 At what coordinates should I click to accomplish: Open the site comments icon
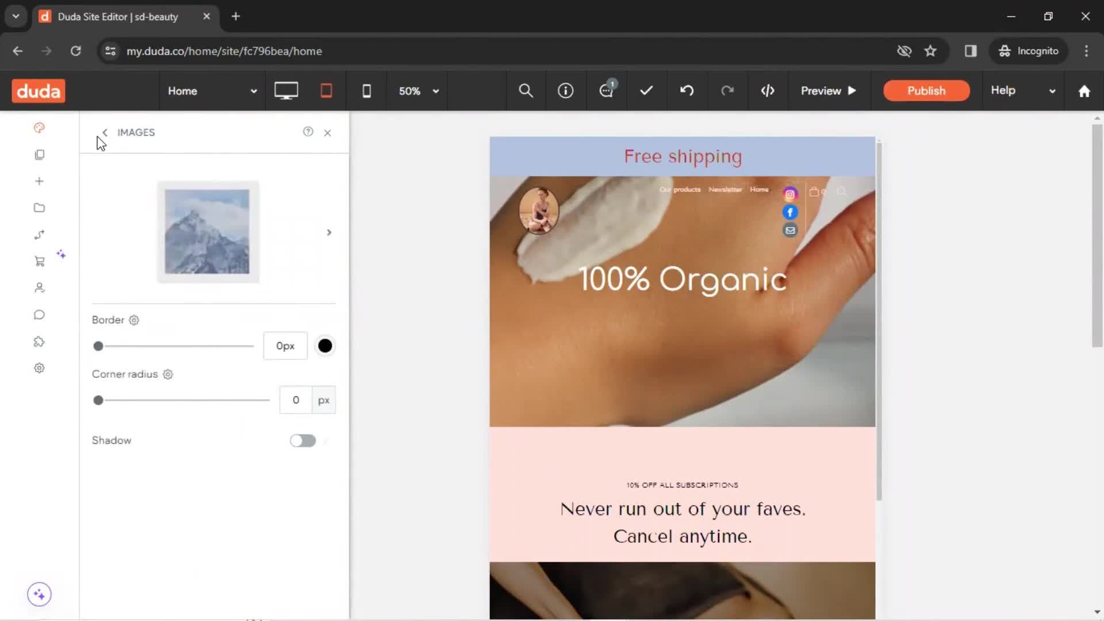(606, 91)
